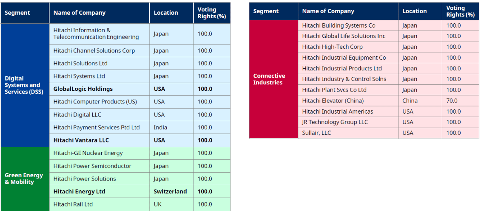Viewport: 481px width, 212px height.
Task: Click Hitachi Information & Telecommunication Engineering cell
Action: click(96, 33)
